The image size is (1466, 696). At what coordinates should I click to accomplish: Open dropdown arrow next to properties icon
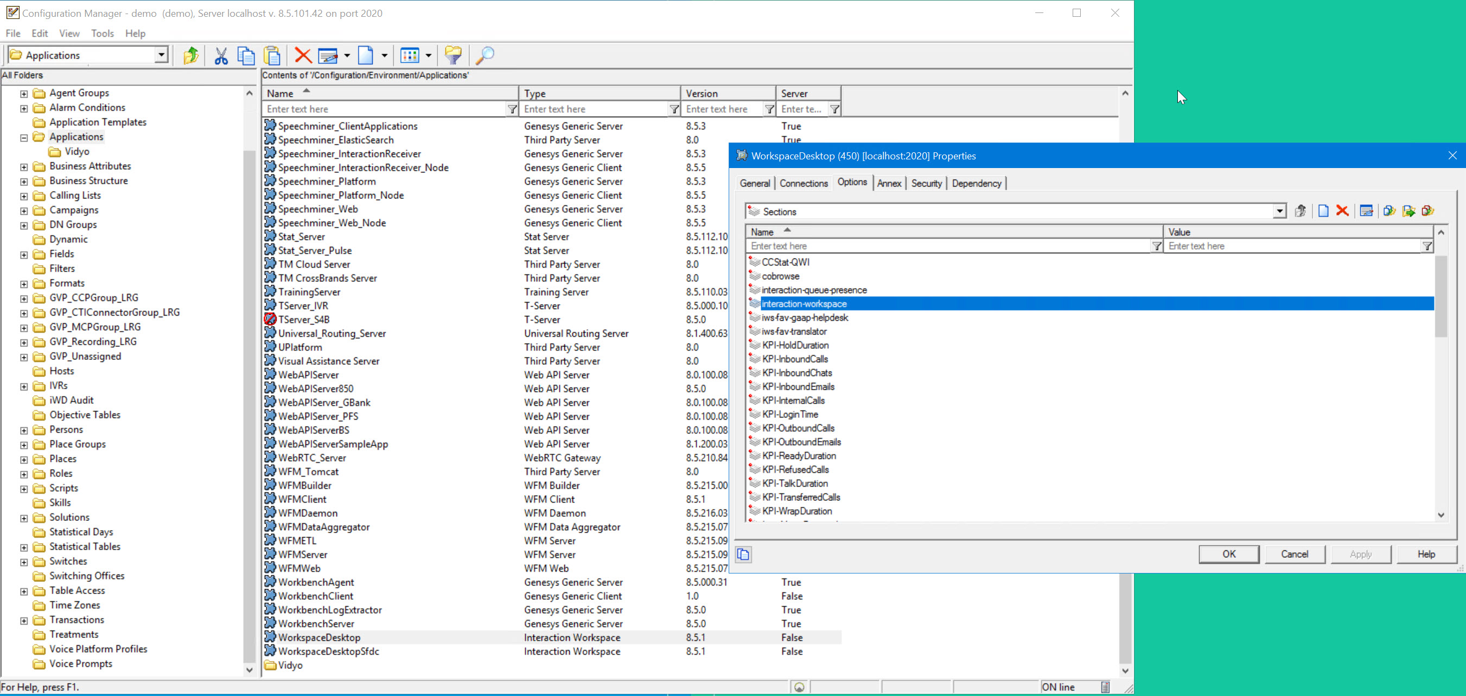pos(347,55)
